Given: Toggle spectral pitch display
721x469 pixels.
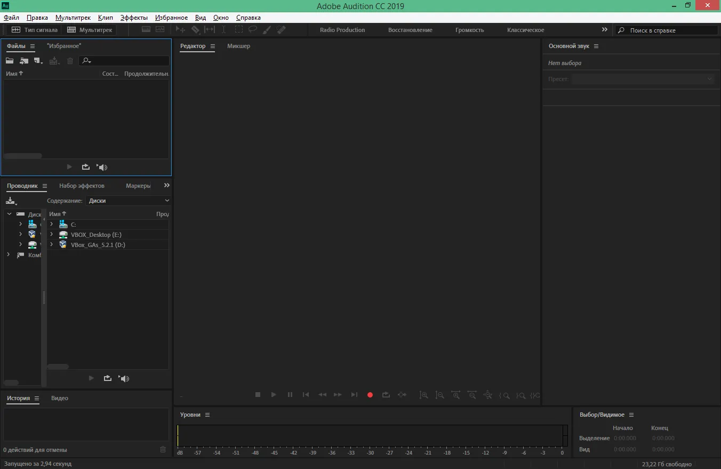Looking at the screenshot, I should coord(160,30).
